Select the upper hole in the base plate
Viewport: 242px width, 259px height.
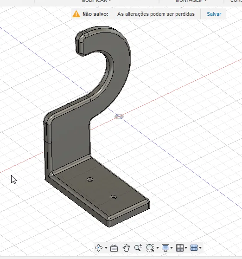point(90,180)
